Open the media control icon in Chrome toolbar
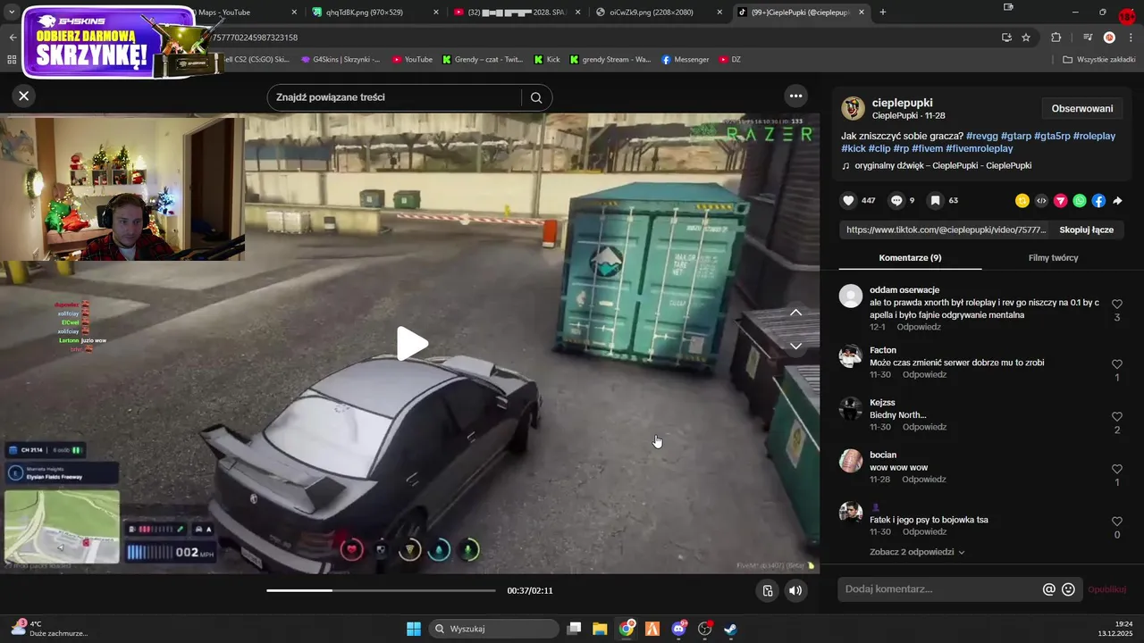 (x=1088, y=38)
